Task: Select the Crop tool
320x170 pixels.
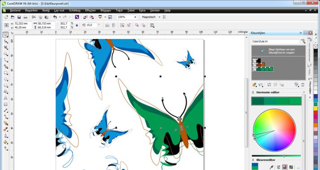Action: pyautogui.click(x=6, y=47)
